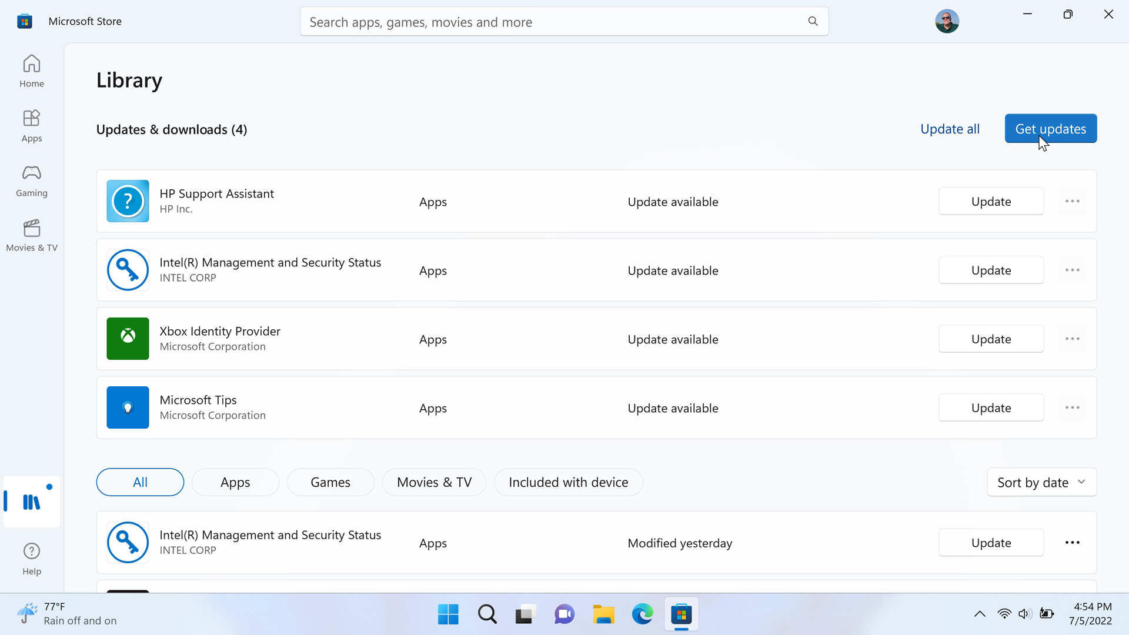Click the Get updates button

(1050, 128)
